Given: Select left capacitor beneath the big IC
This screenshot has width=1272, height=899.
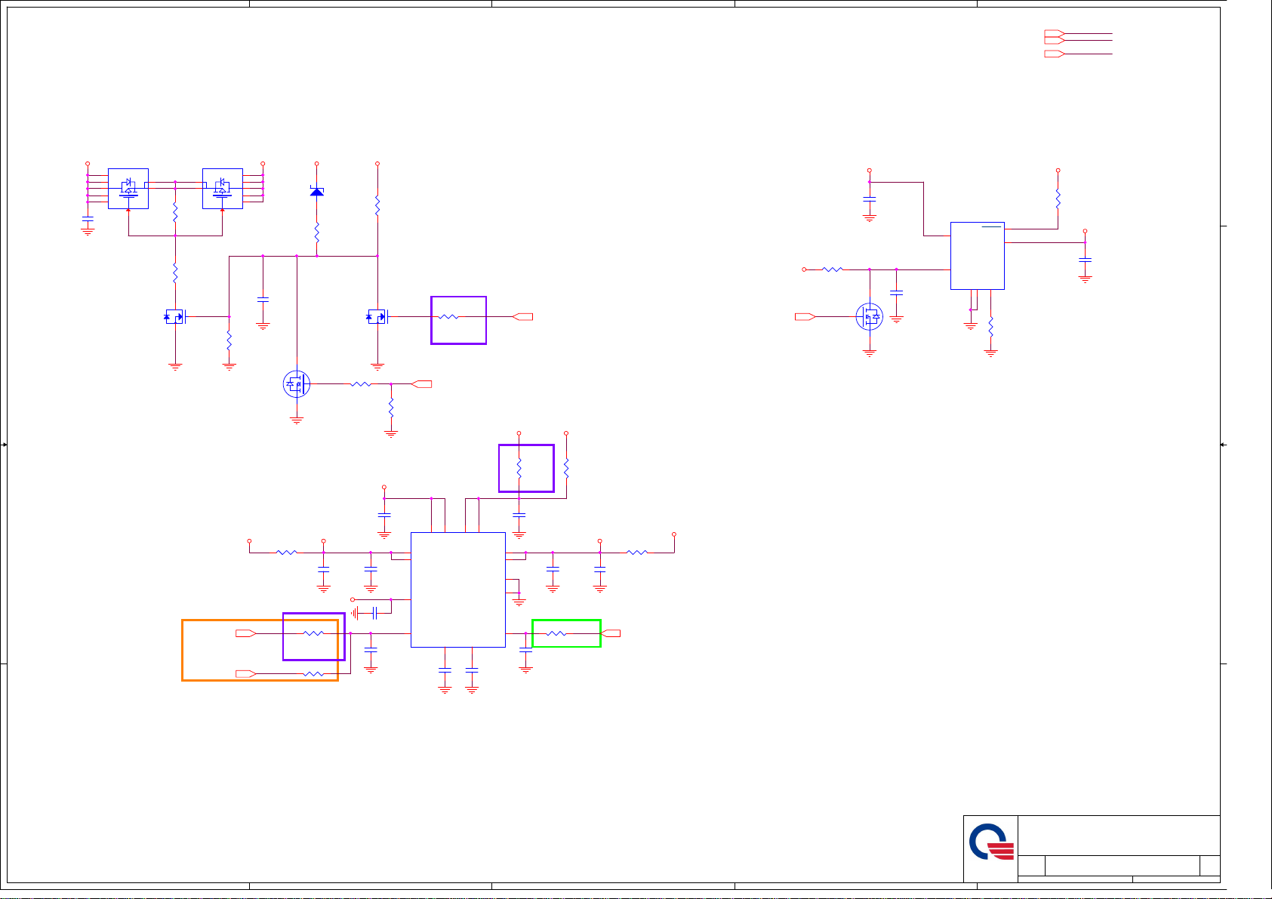Looking at the screenshot, I should coord(445,671).
